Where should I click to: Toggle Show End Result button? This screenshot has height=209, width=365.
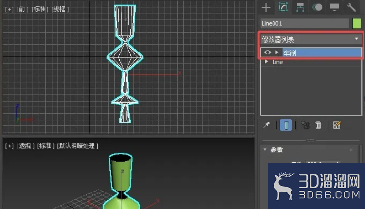286,125
